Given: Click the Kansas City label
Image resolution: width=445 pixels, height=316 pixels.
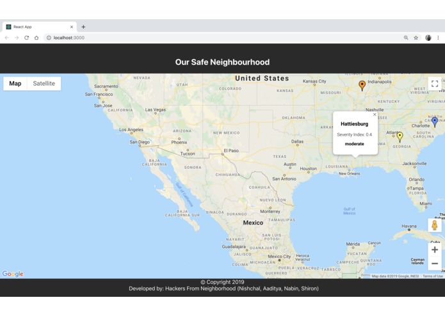Looking at the screenshot, I should click(314, 81).
